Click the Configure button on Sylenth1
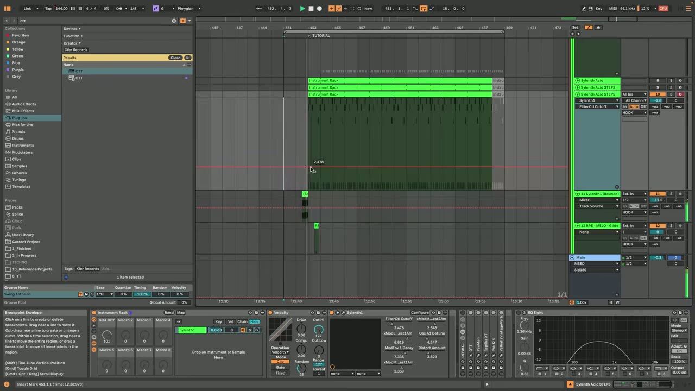This screenshot has height=391, width=695. coord(420,313)
